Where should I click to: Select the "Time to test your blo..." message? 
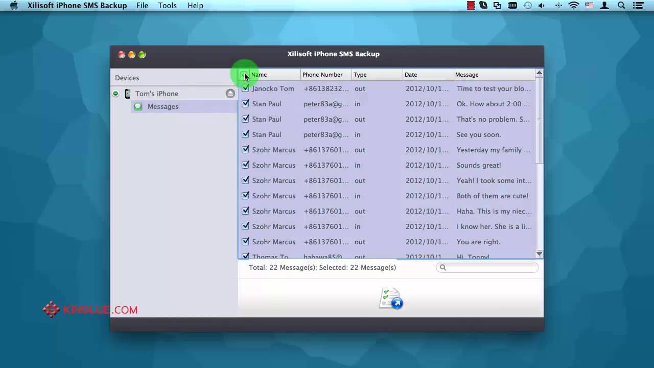point(494,88)
